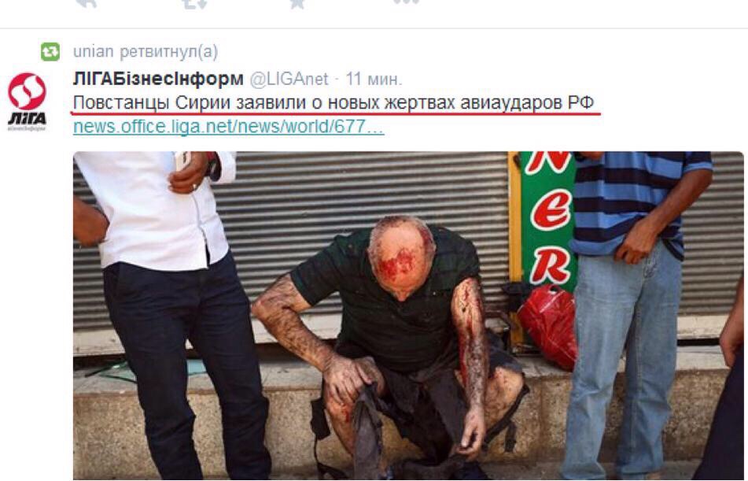748x481 pixels.
Task: Click the ЛІГА wordmark under the avatar
Action: [x=27, y=121]
